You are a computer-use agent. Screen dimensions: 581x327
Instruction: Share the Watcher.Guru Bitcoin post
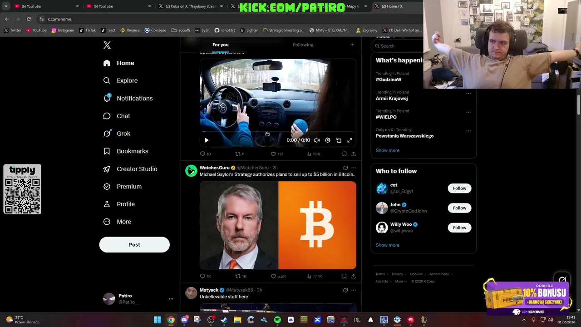click(x=354, y=276)
